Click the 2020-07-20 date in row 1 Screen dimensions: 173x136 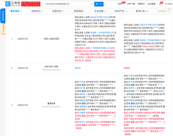(x=23, y=39)
